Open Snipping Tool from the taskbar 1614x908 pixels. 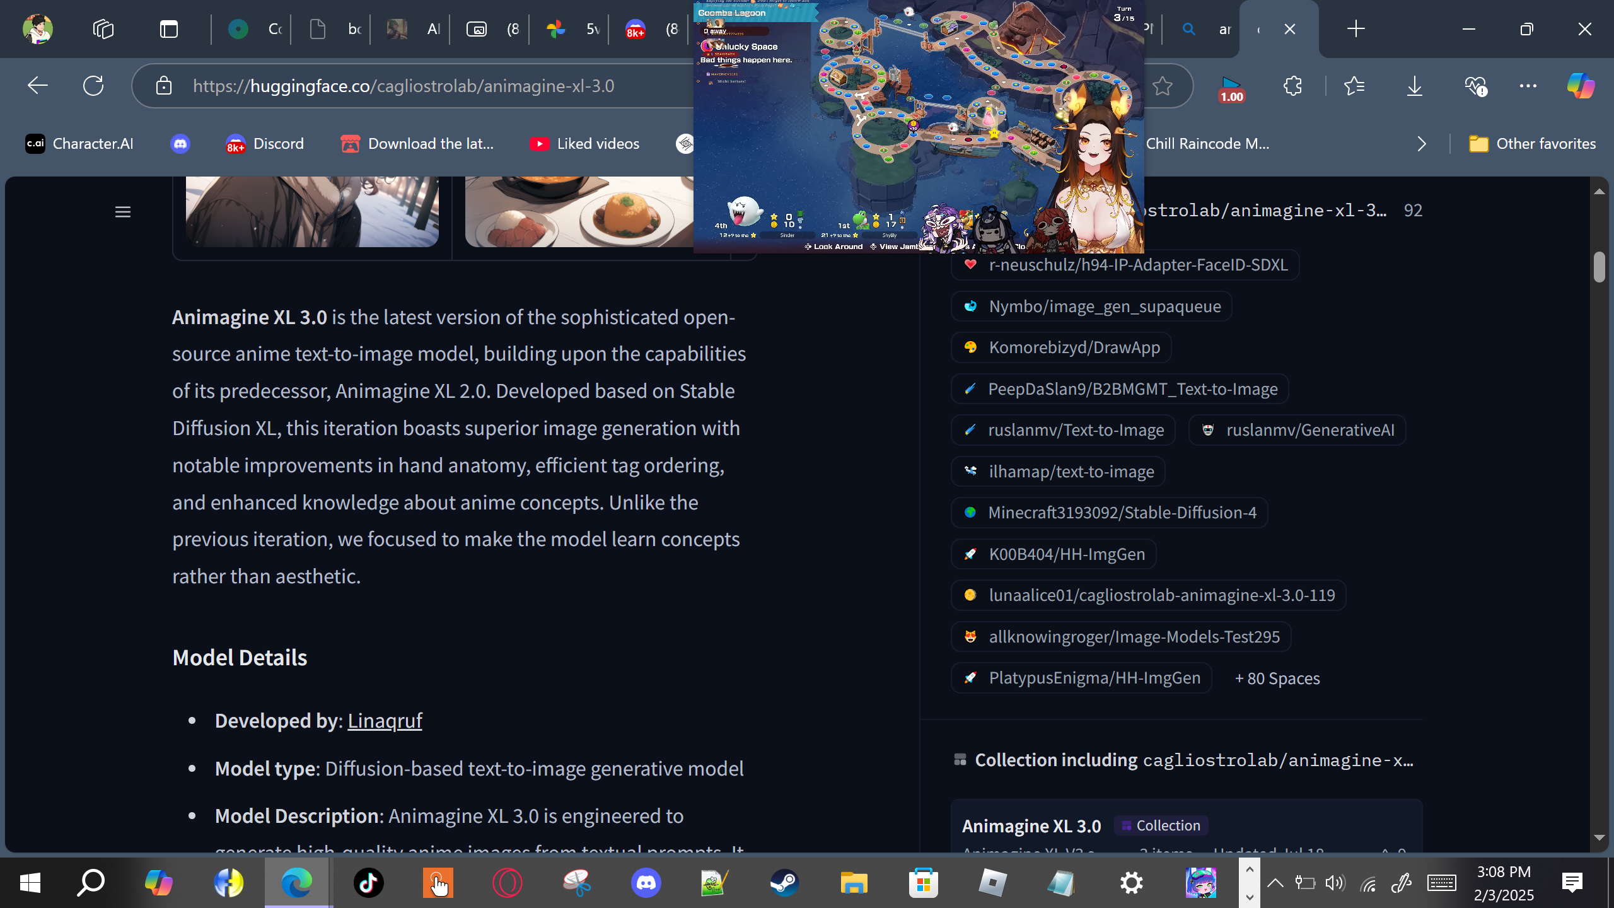[x=577, y=883]
